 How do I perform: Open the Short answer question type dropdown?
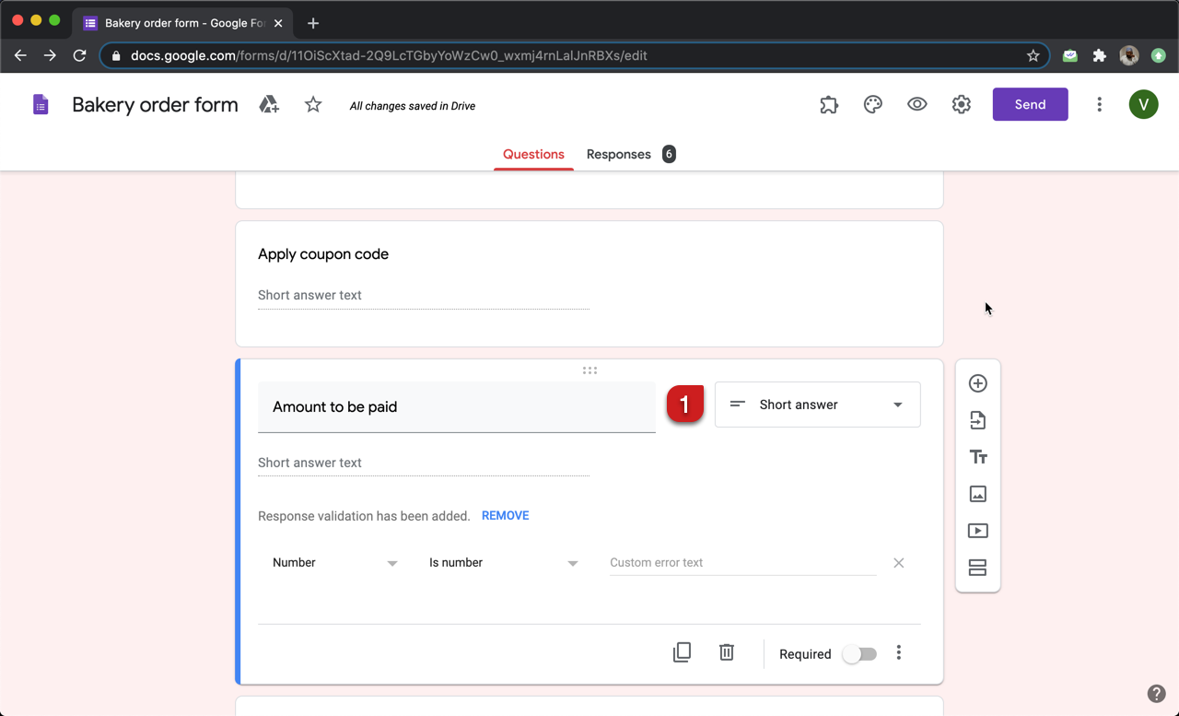[817, 405]
